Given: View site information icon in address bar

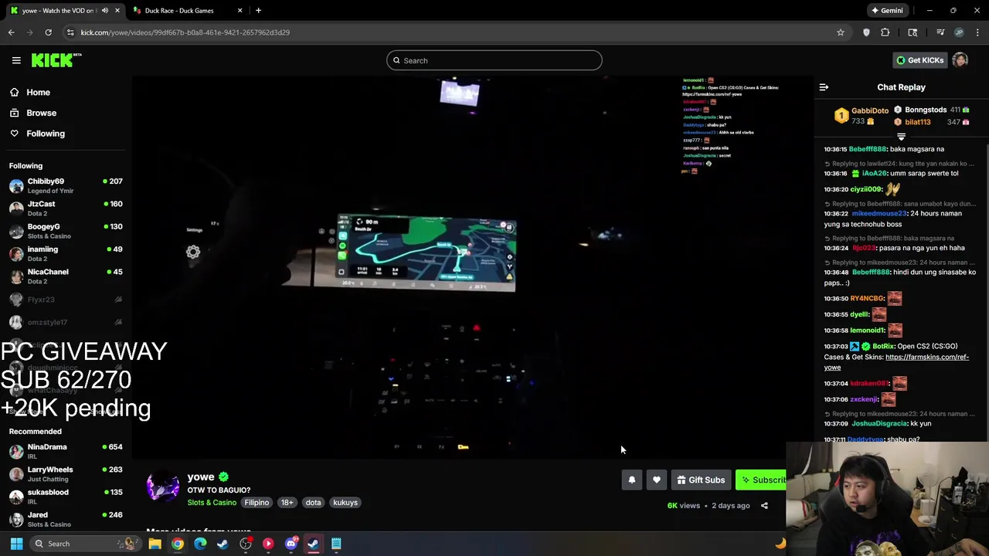Looking at the screenshot, I should (70, 32).
